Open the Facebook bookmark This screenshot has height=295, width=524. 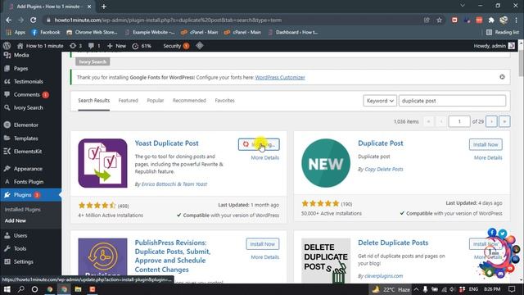pyautogui.click(x=46, y=32)
